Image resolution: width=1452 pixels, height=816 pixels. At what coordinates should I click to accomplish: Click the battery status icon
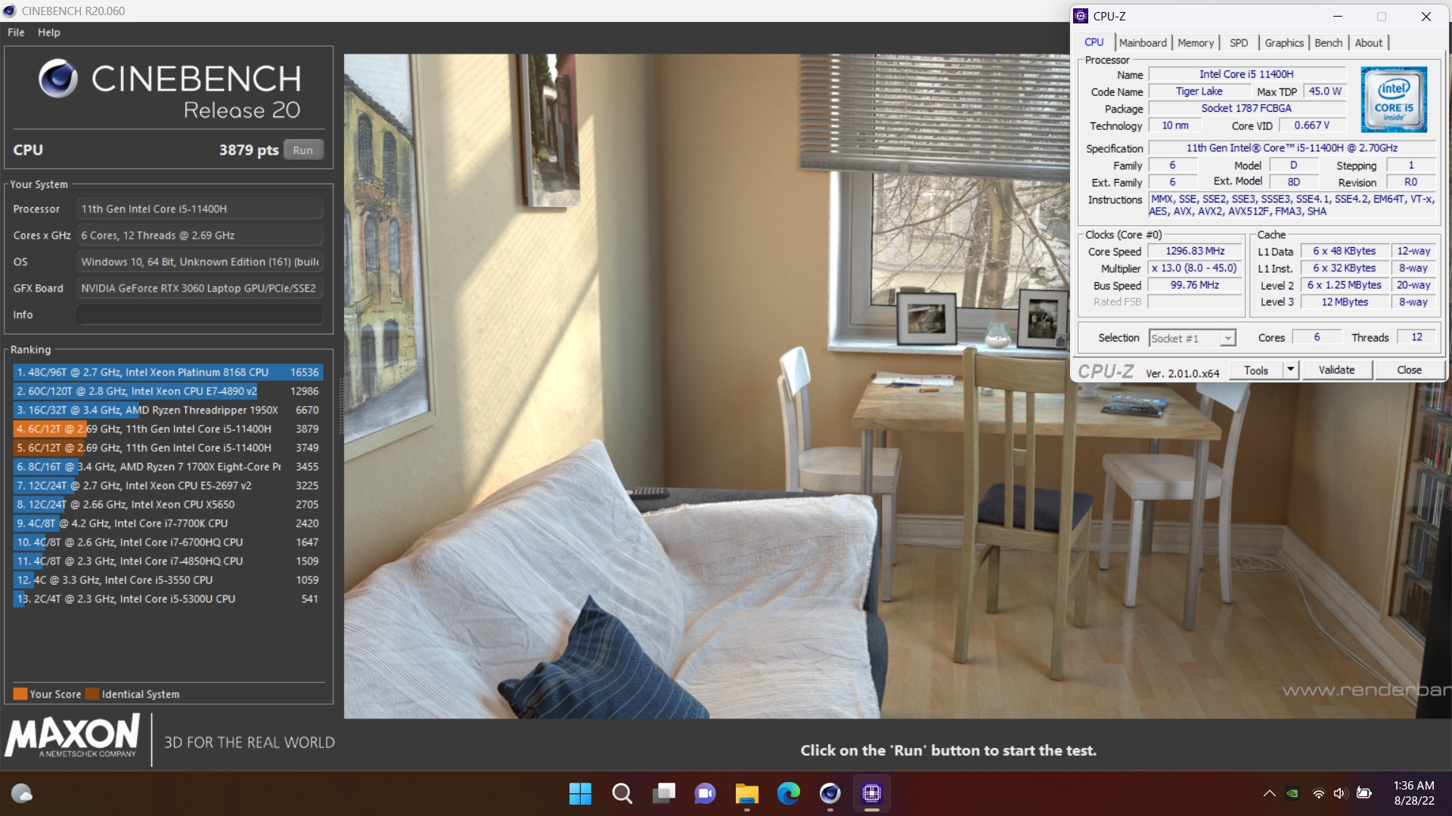1364,793
